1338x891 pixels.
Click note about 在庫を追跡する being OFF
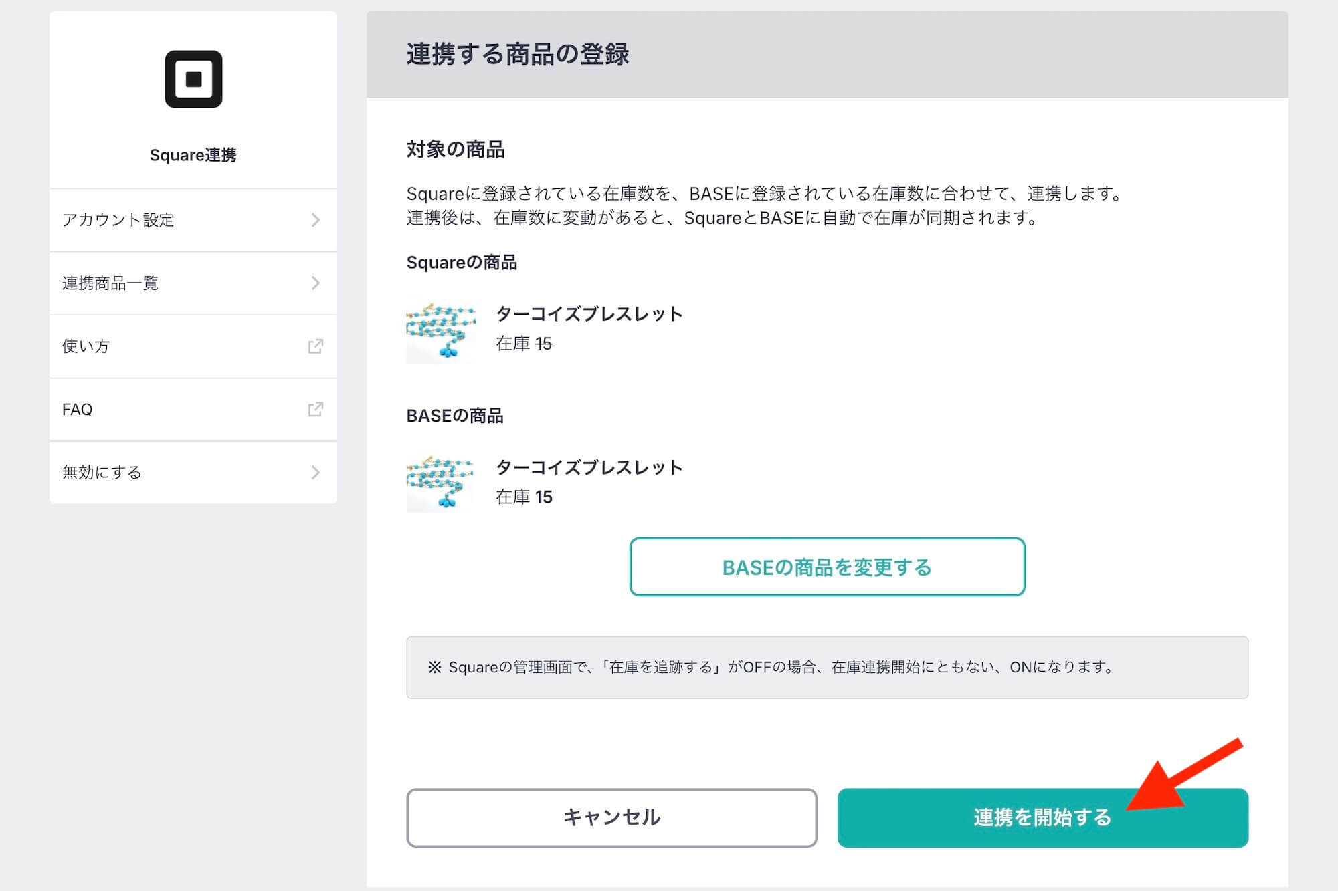(x=827, y=667)
